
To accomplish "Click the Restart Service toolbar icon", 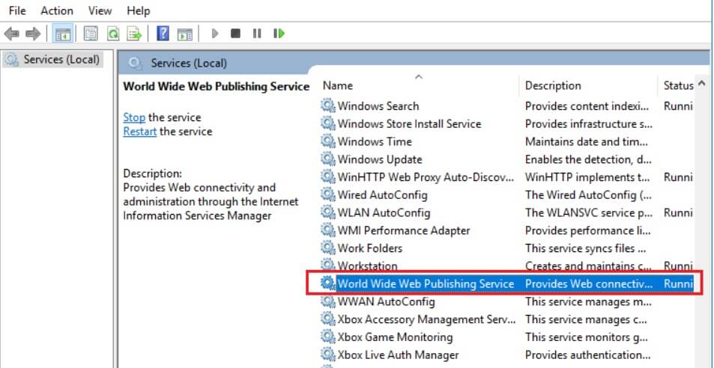I will (279, 34).
